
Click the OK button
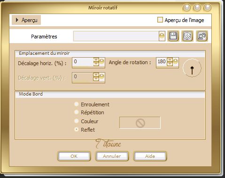coord(74,156)
